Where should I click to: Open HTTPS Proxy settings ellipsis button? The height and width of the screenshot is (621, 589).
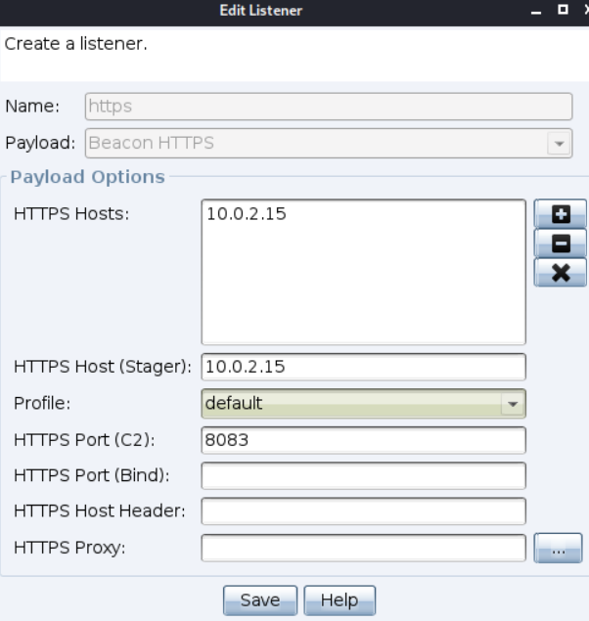point(558,548)
